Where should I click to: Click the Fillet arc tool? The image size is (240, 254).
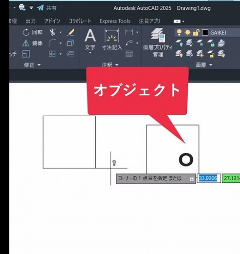click(52, 43)
